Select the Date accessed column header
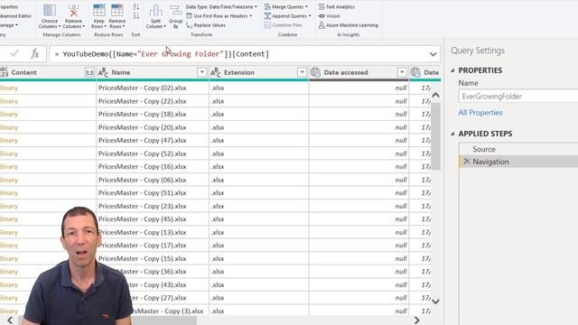The width and height of the screenshot is (578, 325). [359, 72]
